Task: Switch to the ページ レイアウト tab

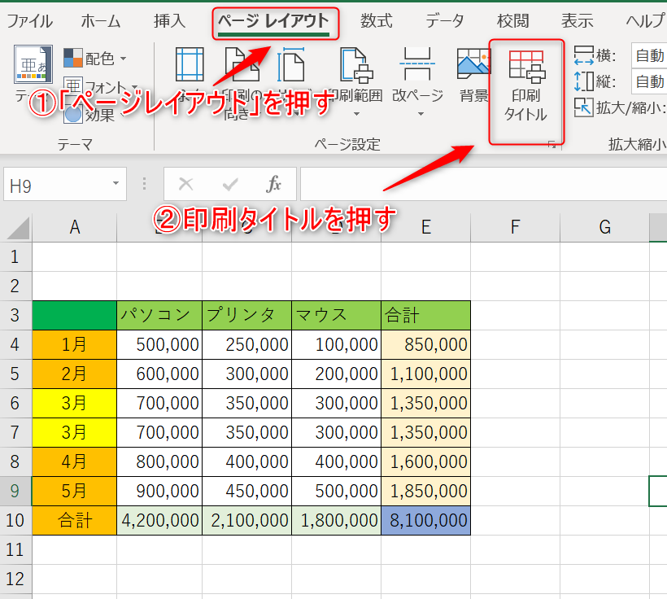Action: tap(275, 20)
